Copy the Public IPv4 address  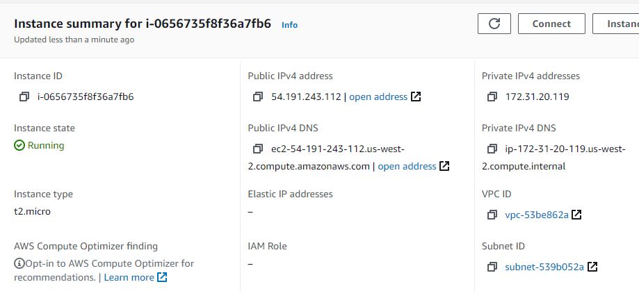(x=259, y=97)
